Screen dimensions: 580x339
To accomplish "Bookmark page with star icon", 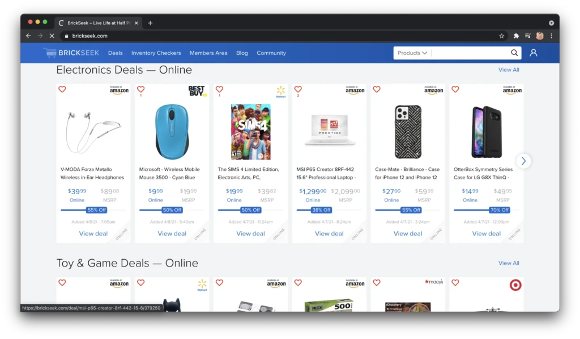I will [x=502, y=36].
